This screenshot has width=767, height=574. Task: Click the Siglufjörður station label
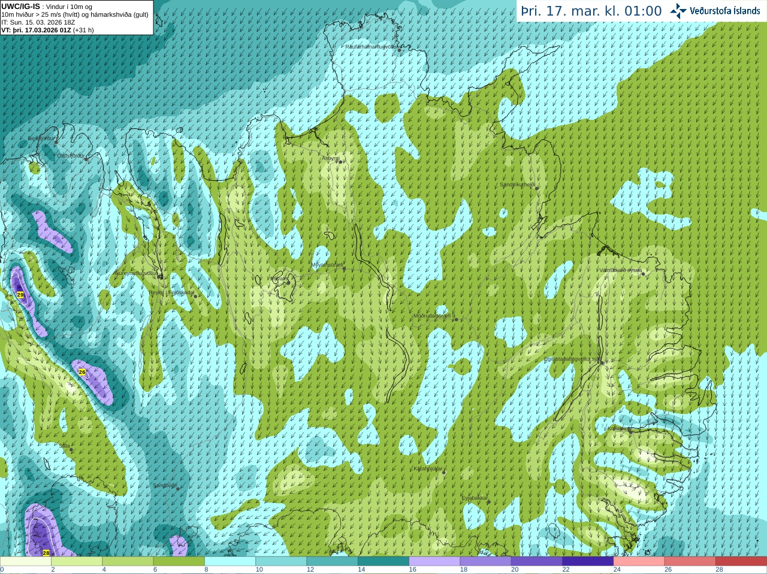tap(41, 138)
